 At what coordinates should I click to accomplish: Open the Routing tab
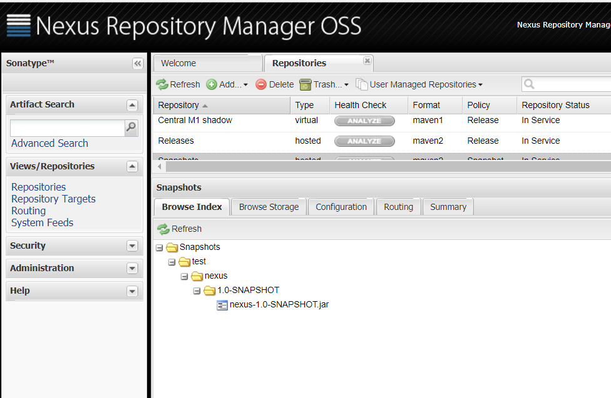pyautogui.click(x=398, y=207)
